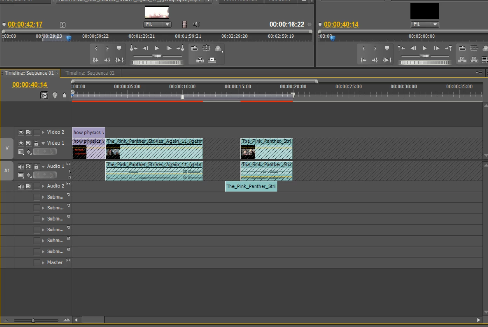Screen dimensions: 488x327
Task: Toggle Safe Margins in Source monitor
Action: tap(206, 48)
